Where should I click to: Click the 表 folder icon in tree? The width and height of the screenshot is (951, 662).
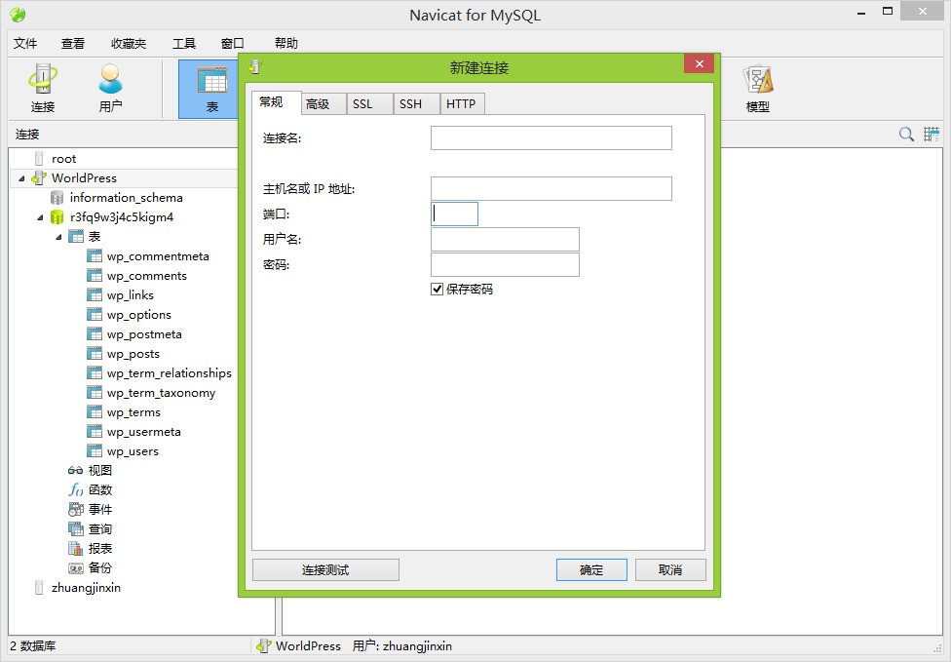pos(76,237)
